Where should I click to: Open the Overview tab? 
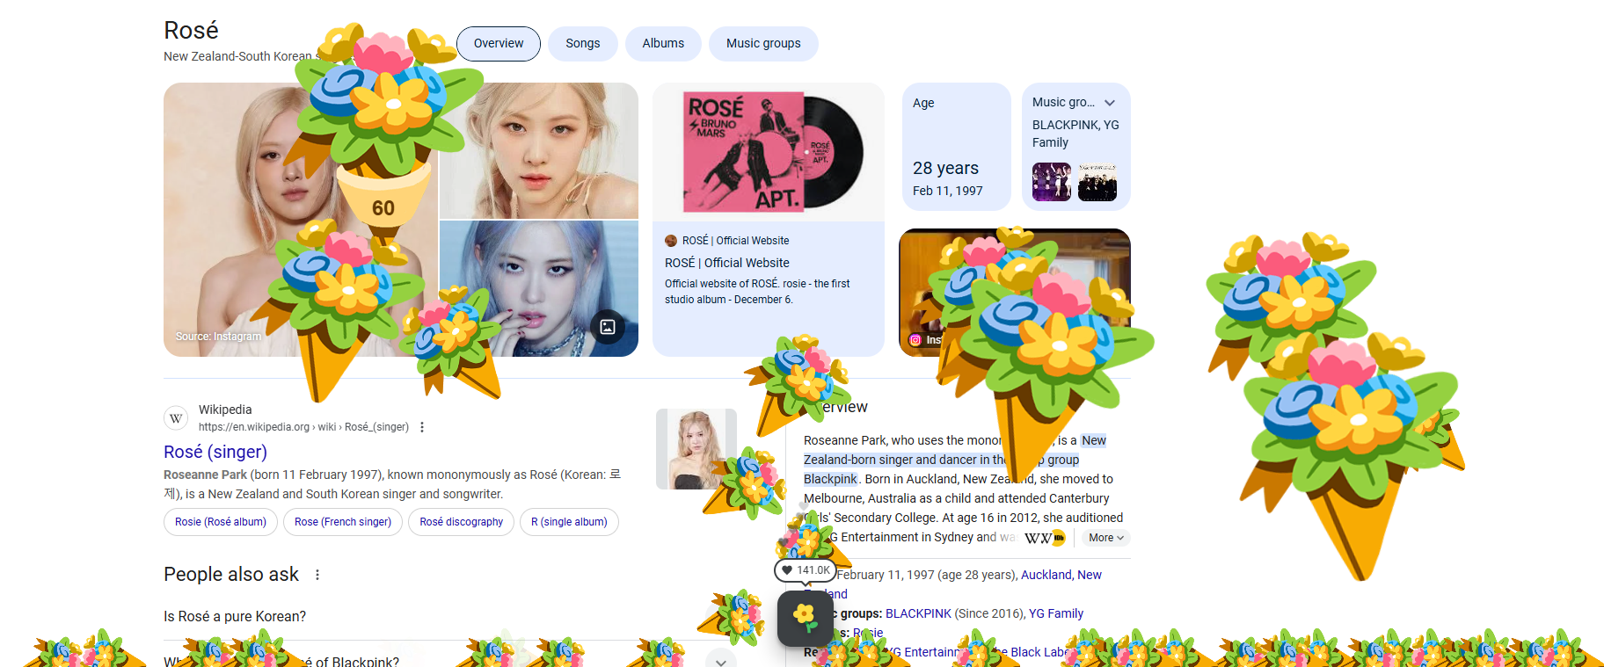click(499, 44)
